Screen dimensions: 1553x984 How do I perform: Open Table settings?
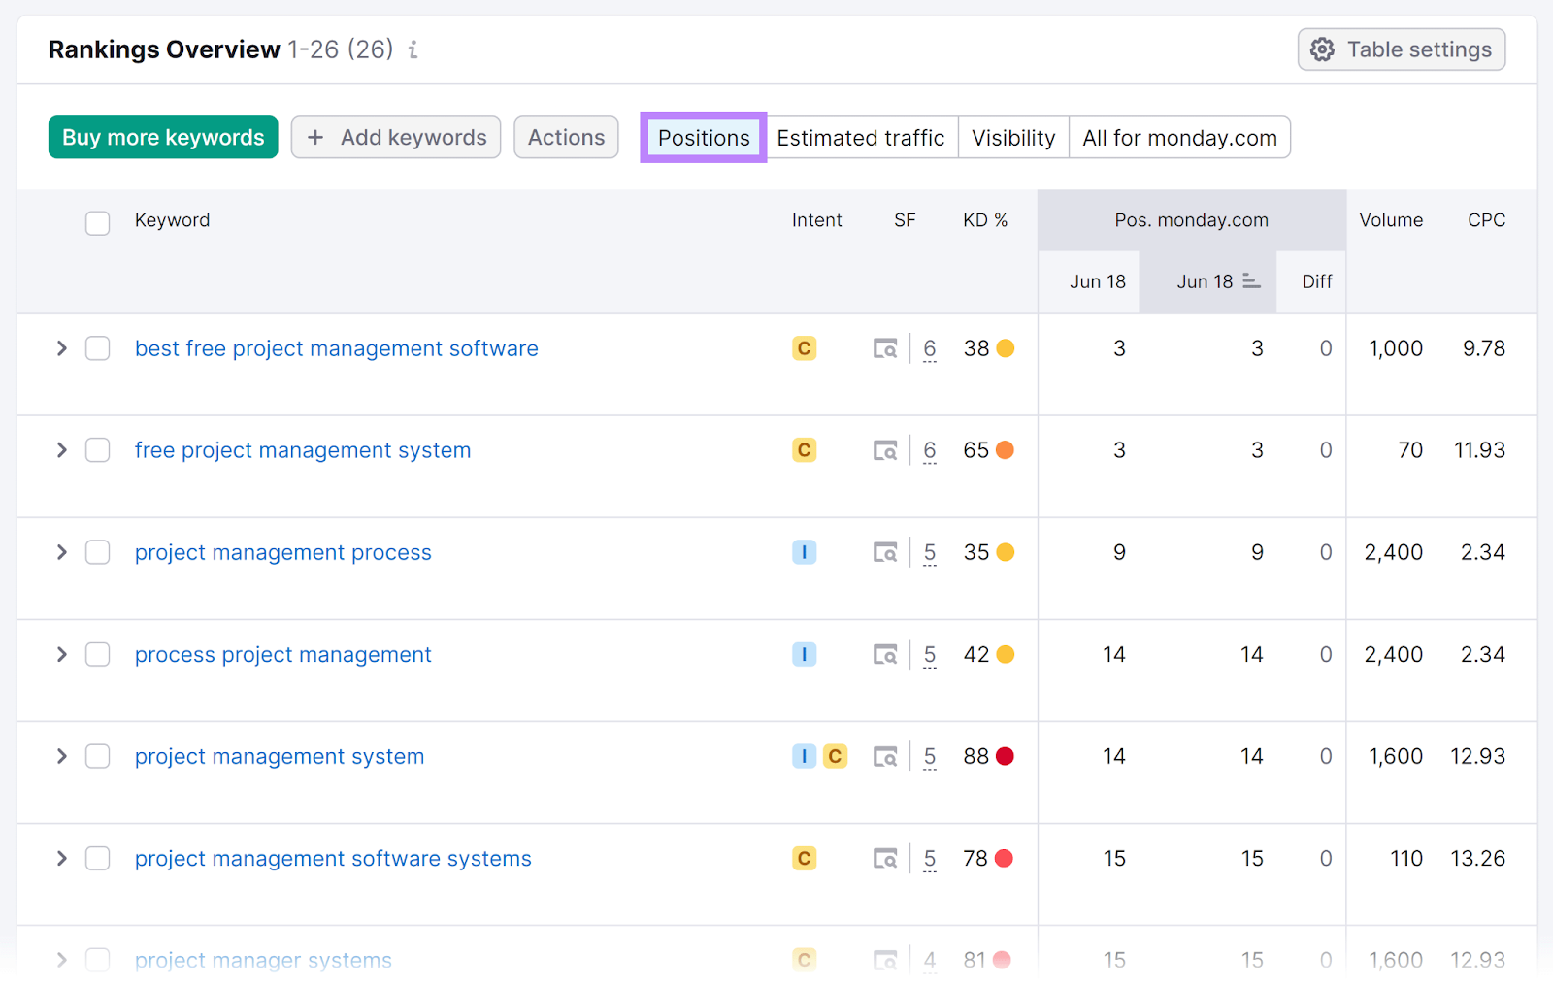coord(1401,49)
